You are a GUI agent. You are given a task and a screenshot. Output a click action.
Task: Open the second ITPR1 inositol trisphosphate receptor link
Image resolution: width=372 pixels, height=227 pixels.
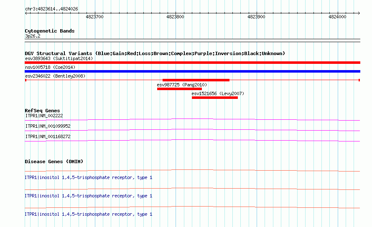[x=88, y=196]
